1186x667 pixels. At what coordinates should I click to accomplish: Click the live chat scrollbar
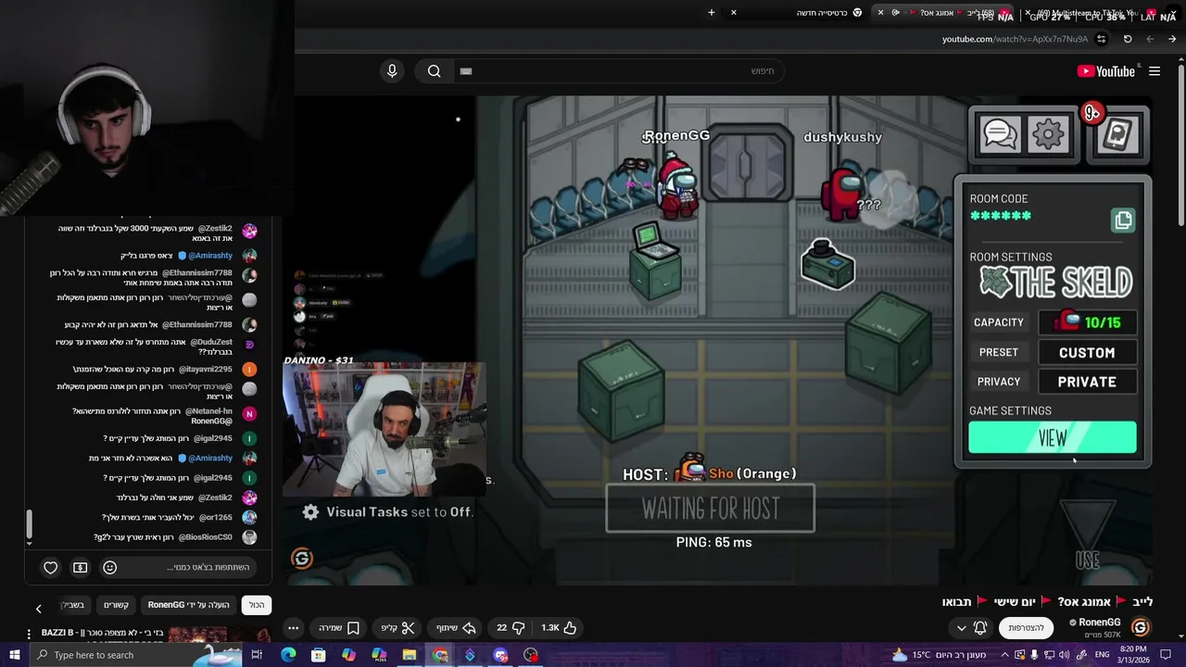point(29,526)
